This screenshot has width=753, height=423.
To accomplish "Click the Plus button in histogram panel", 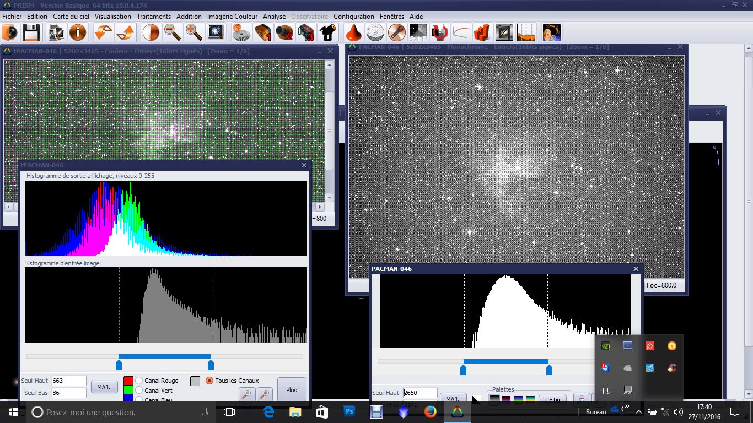I will tap(292, 389).
